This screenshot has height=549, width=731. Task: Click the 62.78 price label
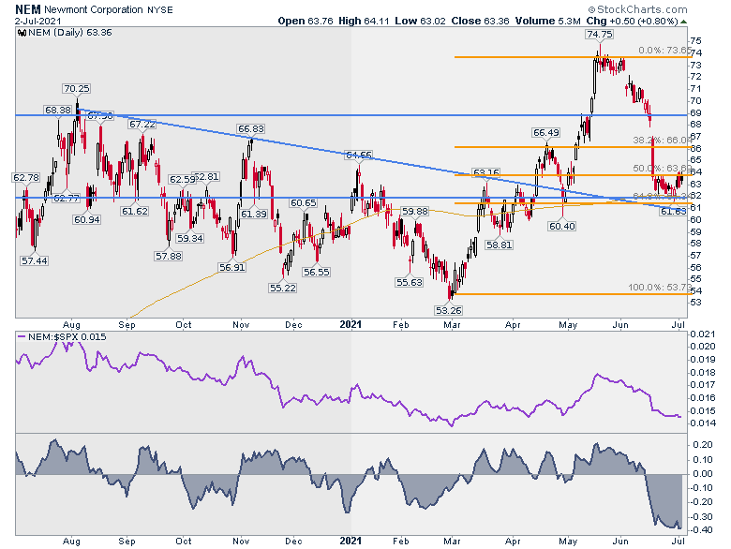26,178
